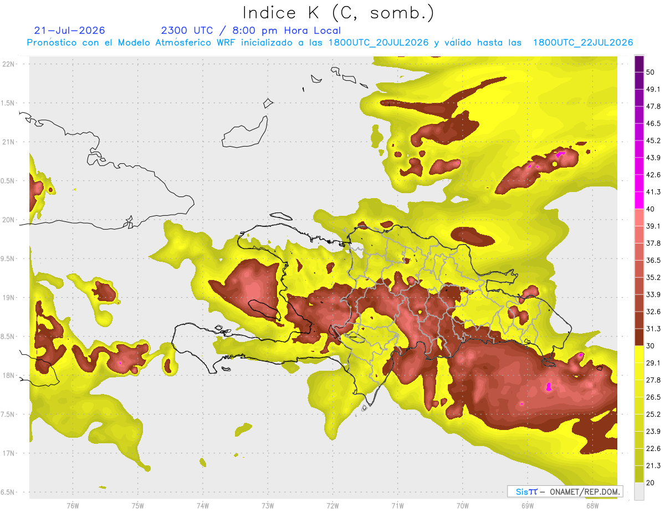The height and width of the screenshot is (513, 665).
Task: Click the colorbar label "23.9"
Action: coord(653,432)
